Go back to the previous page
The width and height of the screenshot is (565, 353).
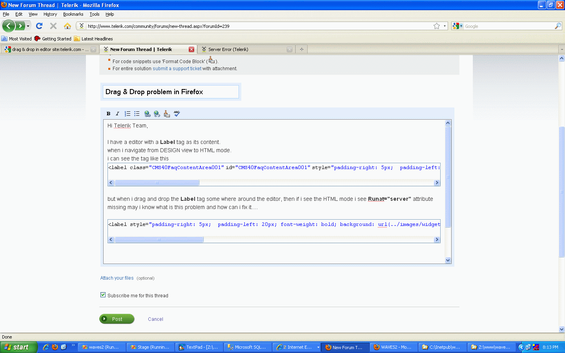[9, 26]
